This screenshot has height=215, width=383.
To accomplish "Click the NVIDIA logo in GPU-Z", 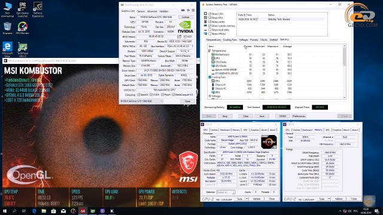I will 186,27.
